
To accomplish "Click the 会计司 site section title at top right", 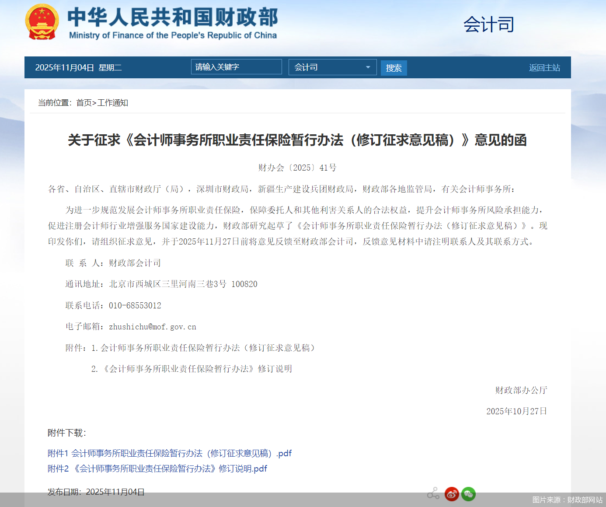I will click(489, 25).
